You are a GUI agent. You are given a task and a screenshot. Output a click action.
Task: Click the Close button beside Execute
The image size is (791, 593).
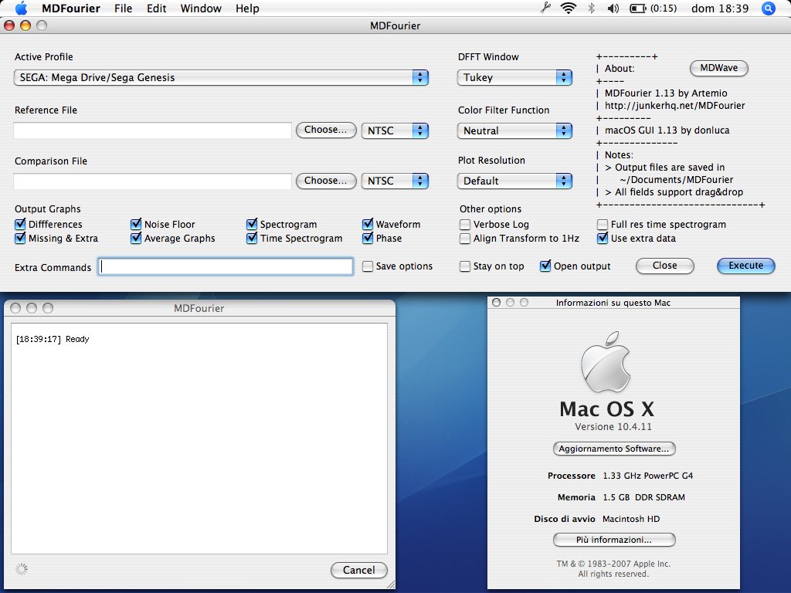(665, 266)
